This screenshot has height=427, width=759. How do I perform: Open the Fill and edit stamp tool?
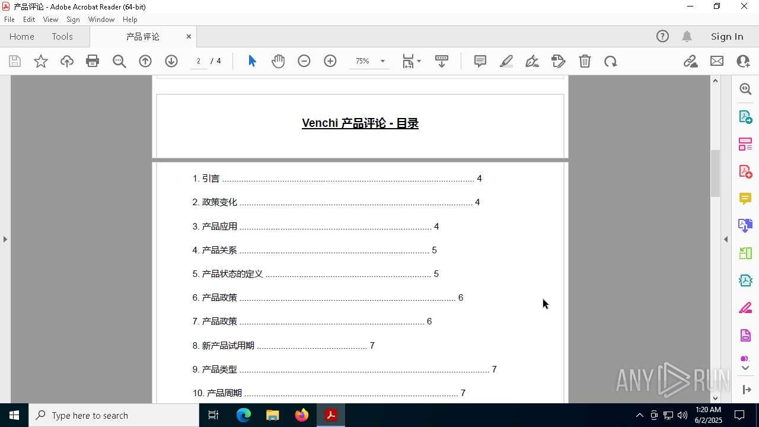click(x=559, y=61)
